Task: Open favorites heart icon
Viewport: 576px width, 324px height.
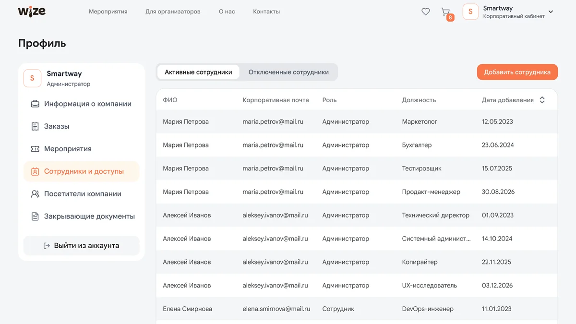Action: pos(426,12)
